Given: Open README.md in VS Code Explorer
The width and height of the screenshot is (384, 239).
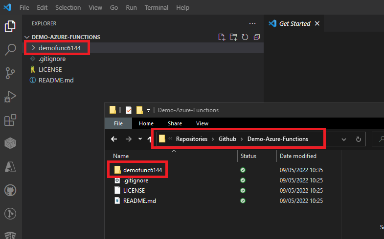Looking at the screenshot, I should coord(56,80).
